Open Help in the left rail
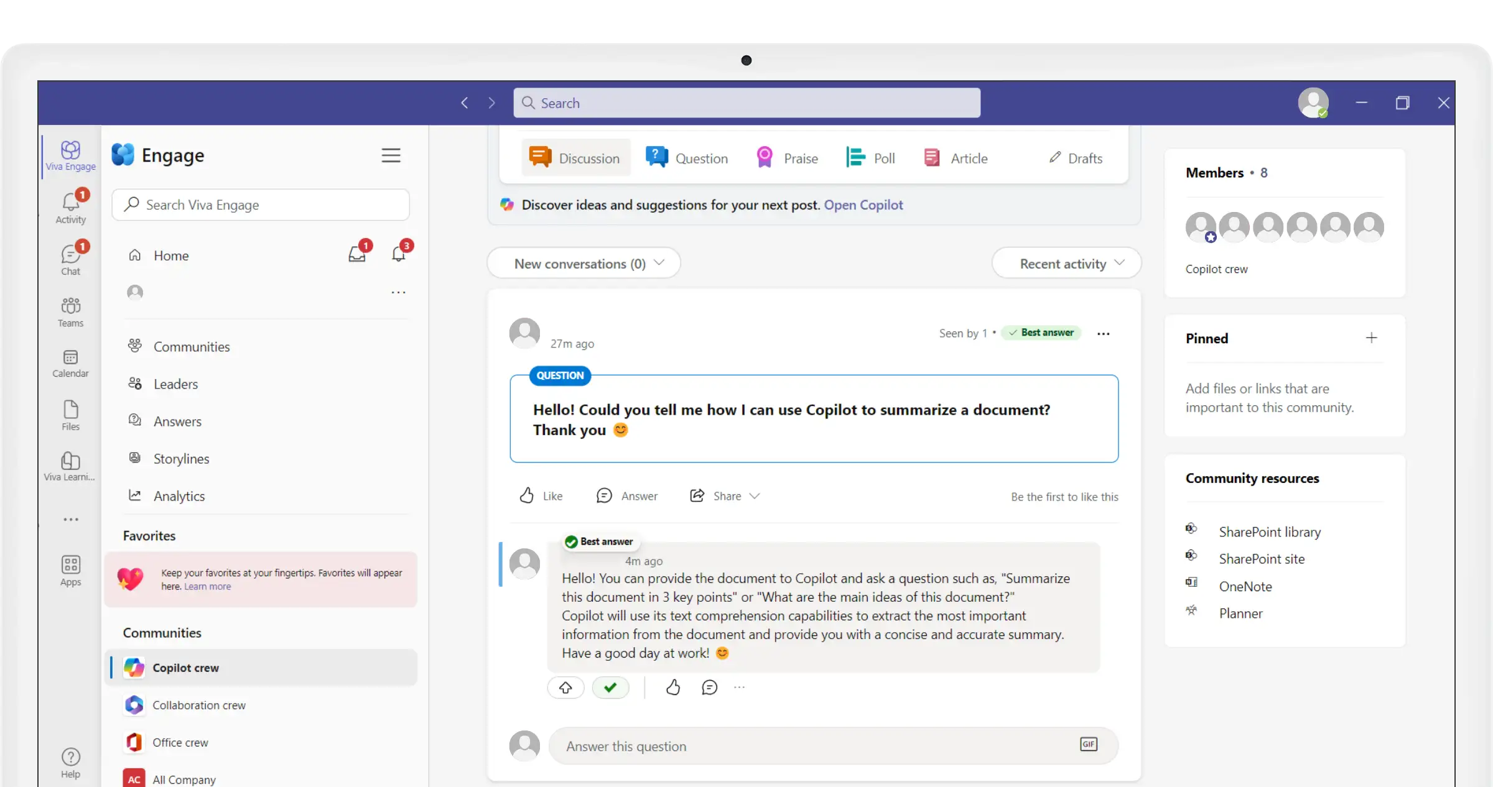 pos(70,763)
